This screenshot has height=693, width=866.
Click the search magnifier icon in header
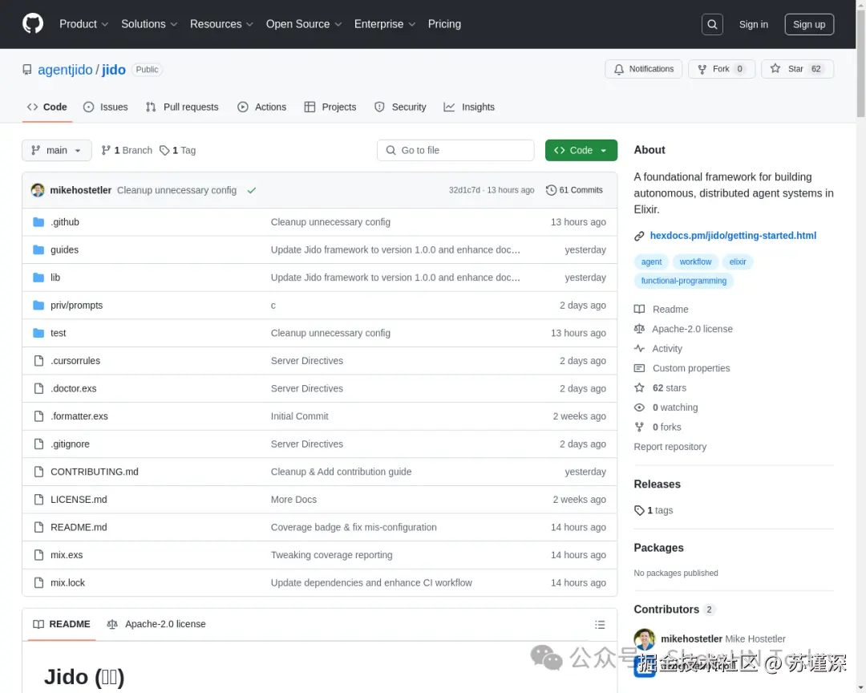pos(712,24)
